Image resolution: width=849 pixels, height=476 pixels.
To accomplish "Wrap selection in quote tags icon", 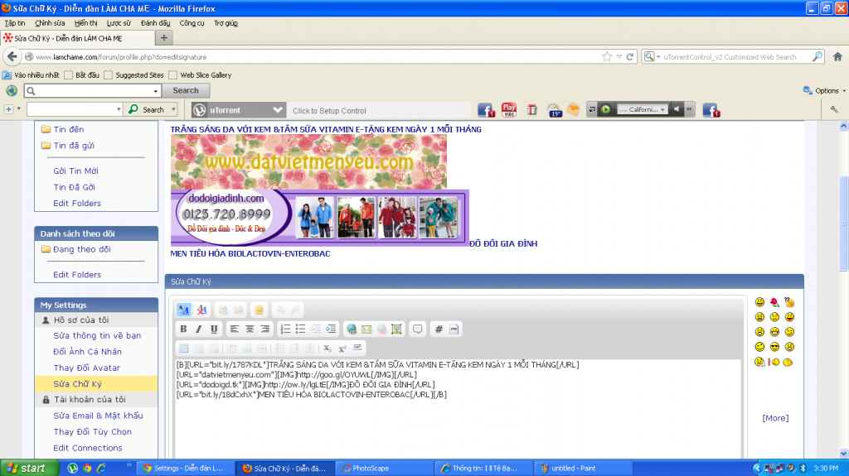I will pyautogui.click(x=418, y=329).
